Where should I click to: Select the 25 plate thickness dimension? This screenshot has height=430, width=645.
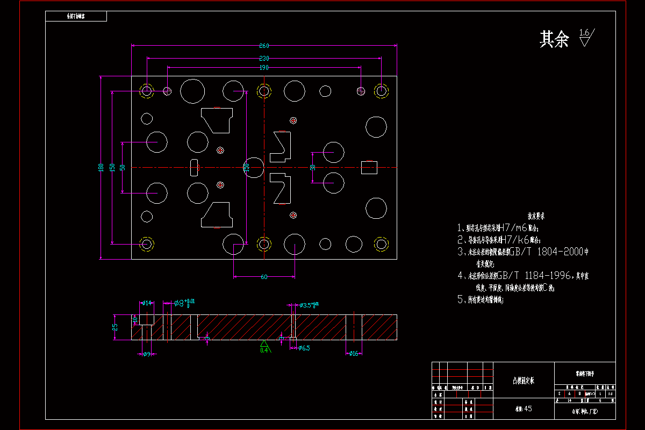[115, 327]
